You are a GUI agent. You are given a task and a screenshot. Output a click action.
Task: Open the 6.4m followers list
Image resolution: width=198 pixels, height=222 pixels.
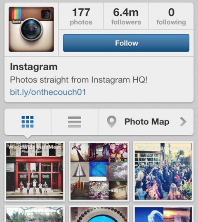[x=126, y=16]
